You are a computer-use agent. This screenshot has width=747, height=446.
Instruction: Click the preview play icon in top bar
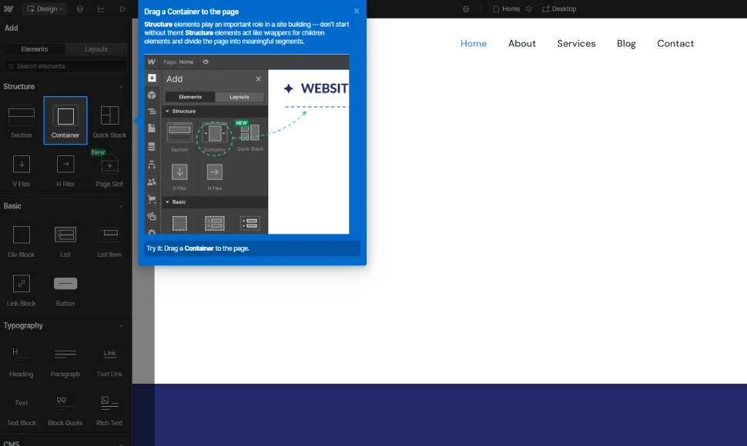122,8
